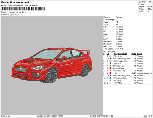Viewport: 153px width, 118px height.
Task: Click the Brick Red color swatch
Action: coord(110,71)
